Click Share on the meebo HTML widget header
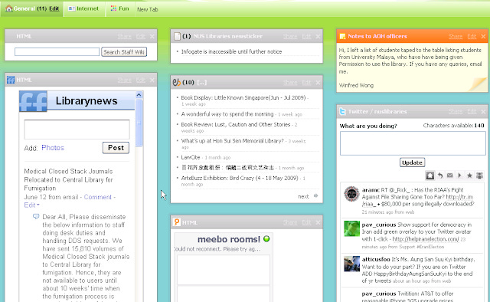This screenshot has width=490, height=302. (x=290, y=222)
